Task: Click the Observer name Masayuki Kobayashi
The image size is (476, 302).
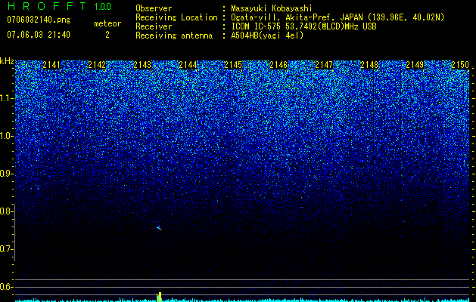Action: 272,8
